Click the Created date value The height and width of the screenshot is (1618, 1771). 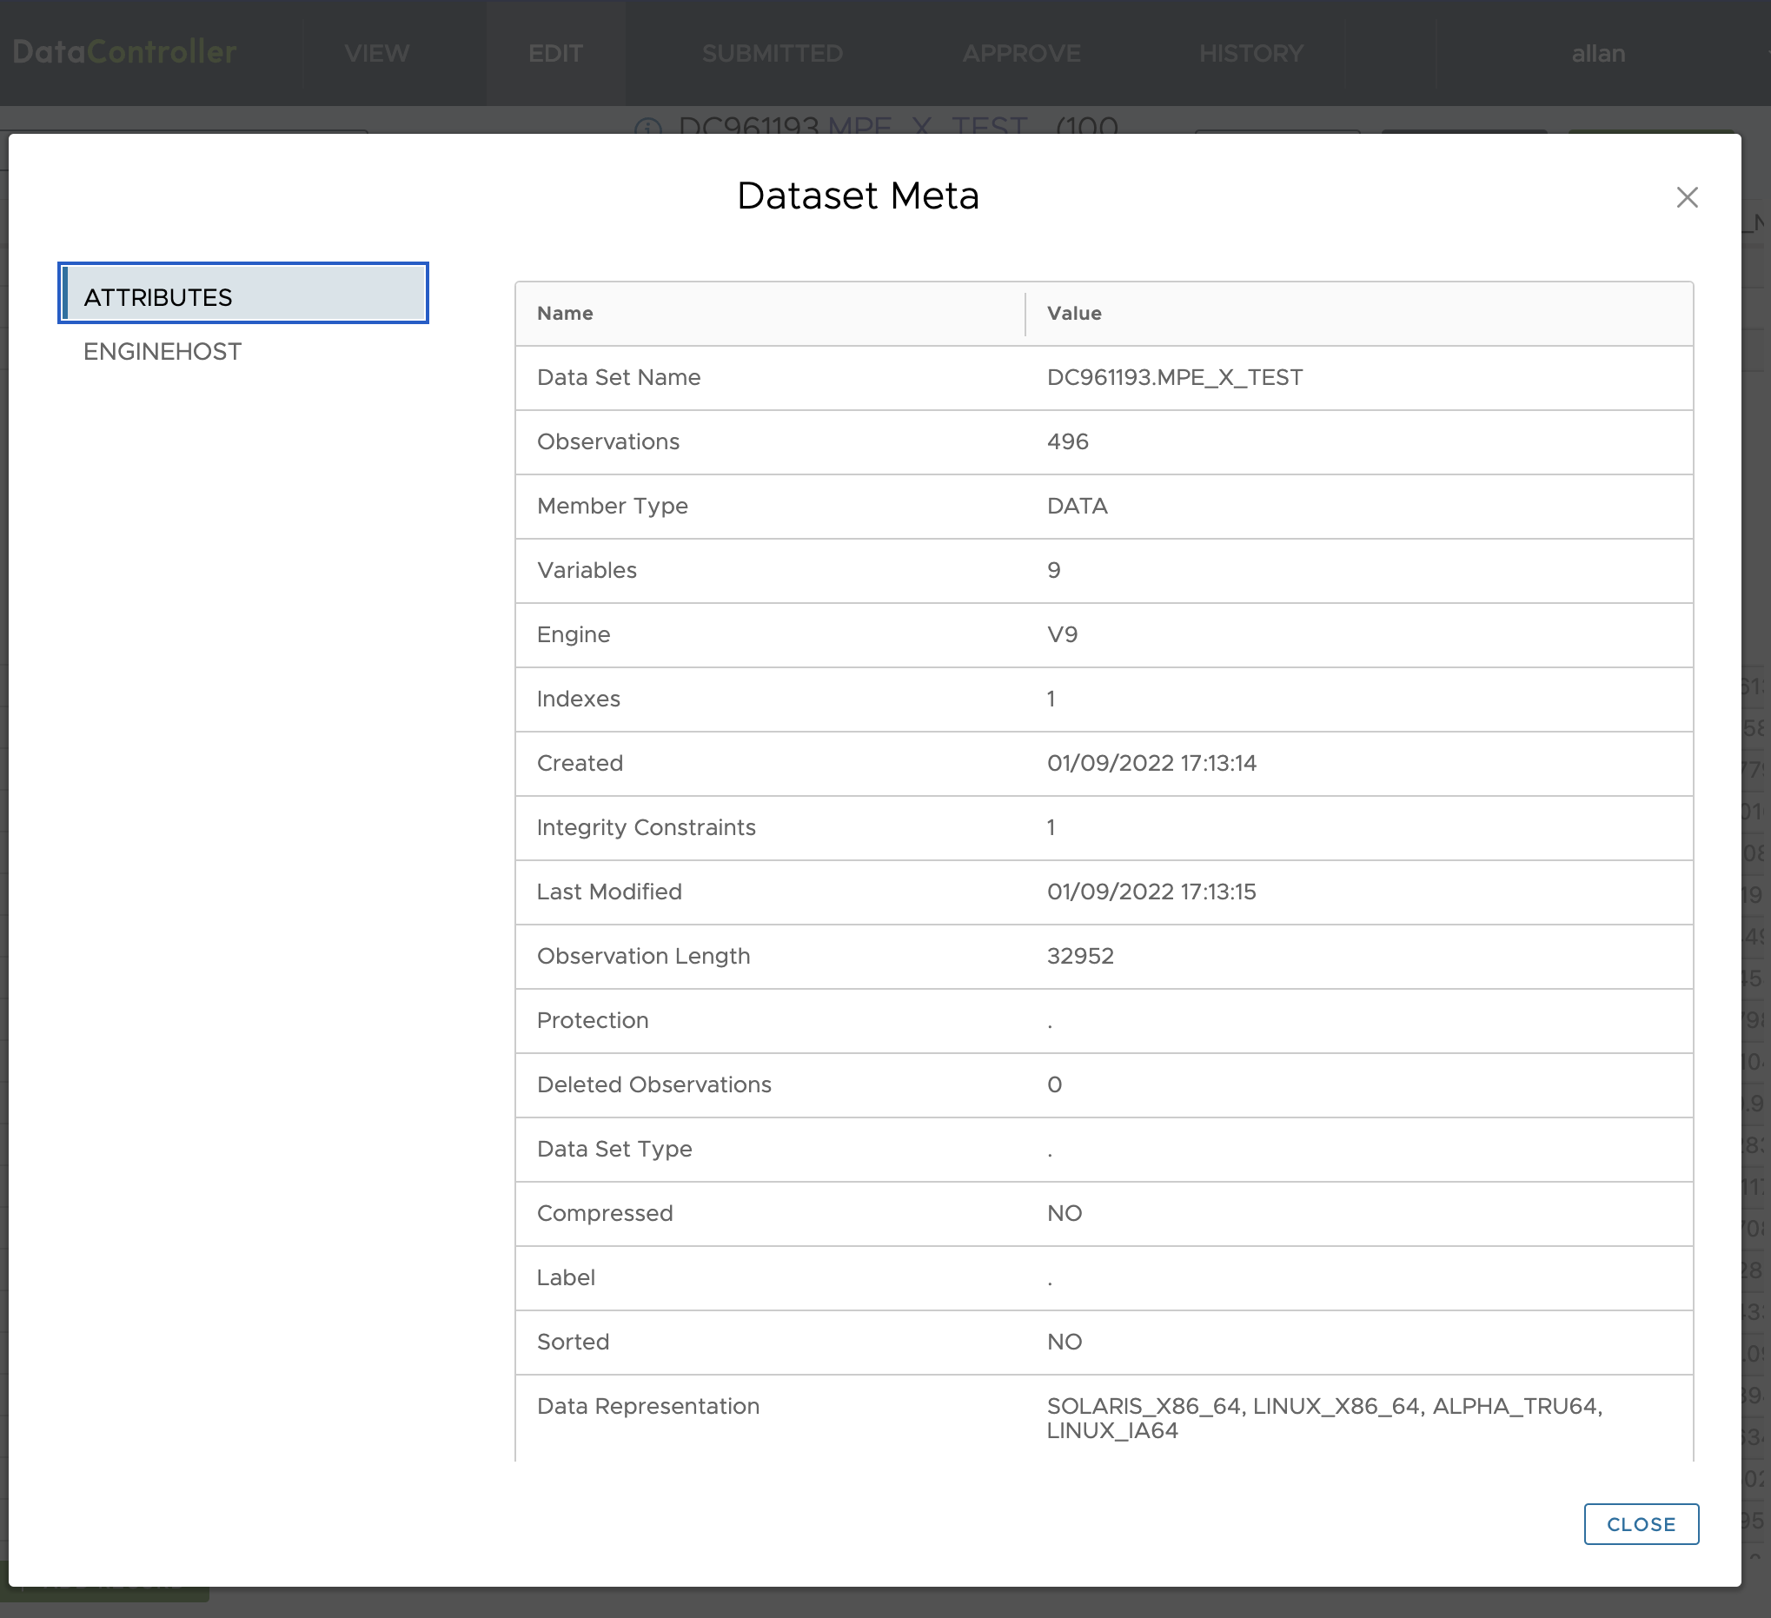[1151, 763]
